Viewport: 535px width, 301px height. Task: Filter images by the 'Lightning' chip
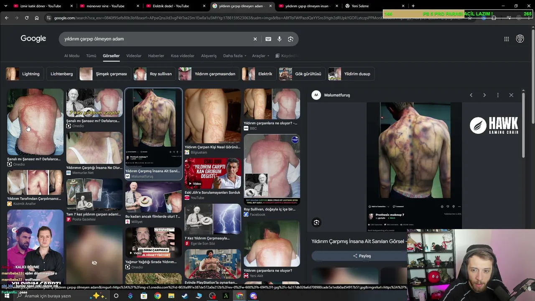pyautogui.click(x=25, y=74)
